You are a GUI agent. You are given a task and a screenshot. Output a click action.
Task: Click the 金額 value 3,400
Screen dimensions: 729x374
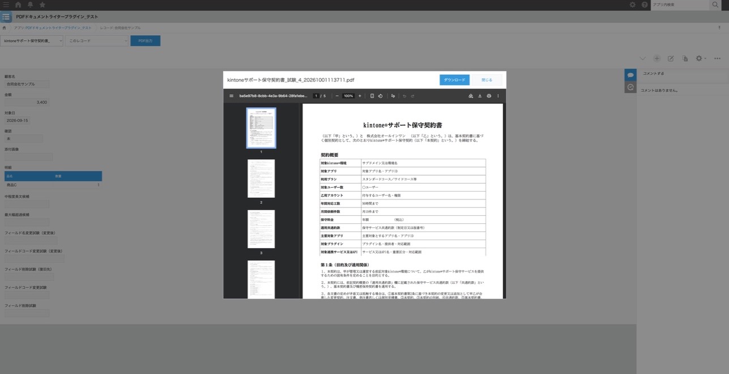click(x=27, y=102)
